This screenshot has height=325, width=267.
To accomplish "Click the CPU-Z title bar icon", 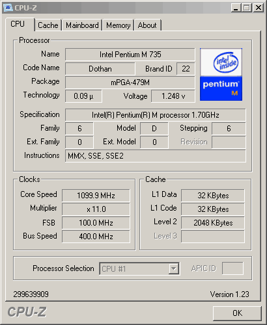I will pos(8,8).
